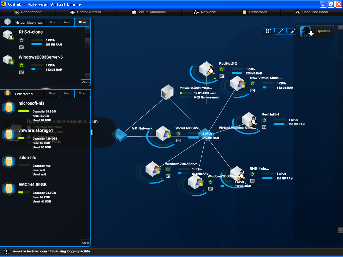Click the Kodiak bear icon in the title bar
This screenshot has height=257, width=343.
(x=3, y=4)
